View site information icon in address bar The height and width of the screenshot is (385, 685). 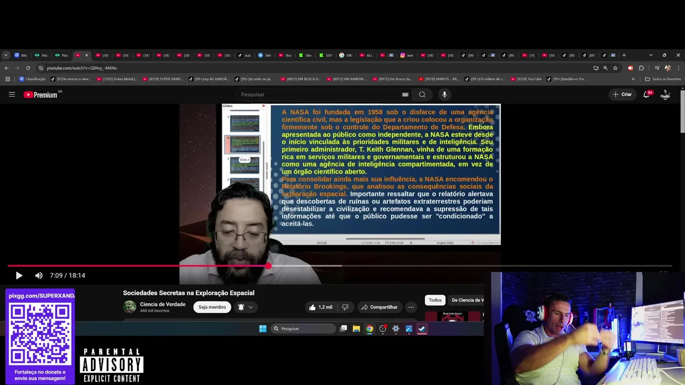click(41, 68)
